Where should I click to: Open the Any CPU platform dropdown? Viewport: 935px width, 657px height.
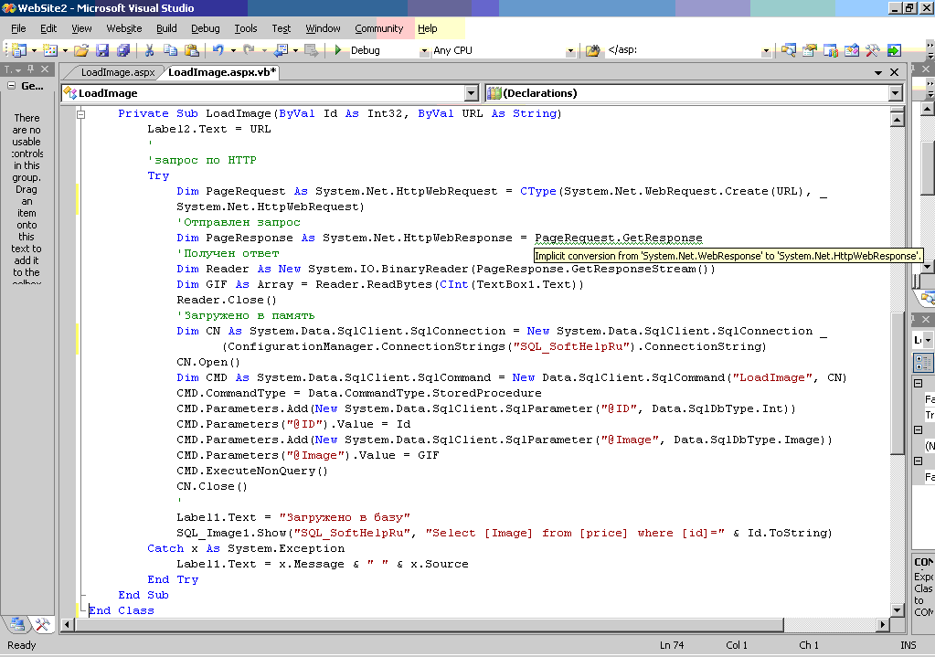(x=570, y=51)
